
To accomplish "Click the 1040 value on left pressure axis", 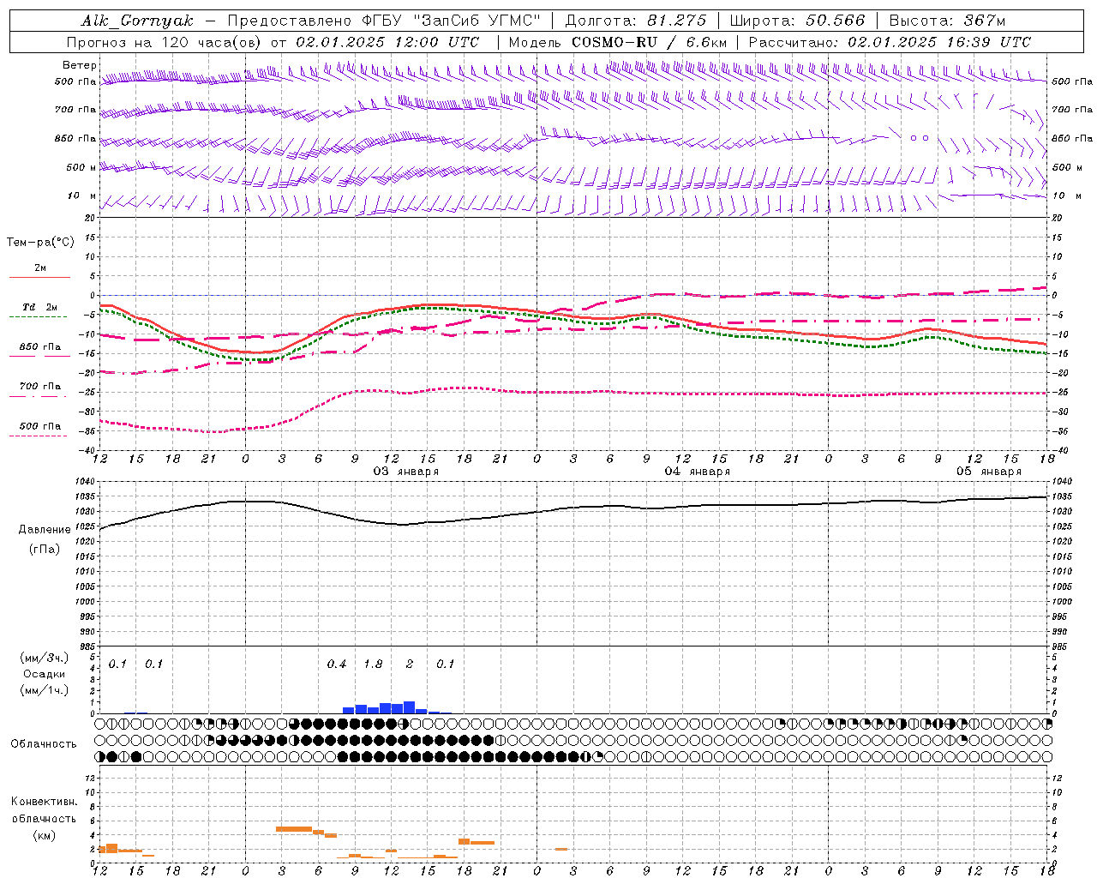I will point(84,482).
